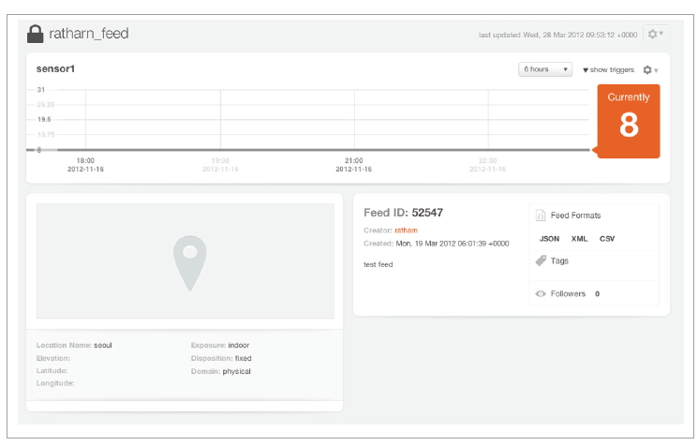This screenshot has width=698, height=446.
Task: Click the sensor1 datastream name
Action: (54, 69)
